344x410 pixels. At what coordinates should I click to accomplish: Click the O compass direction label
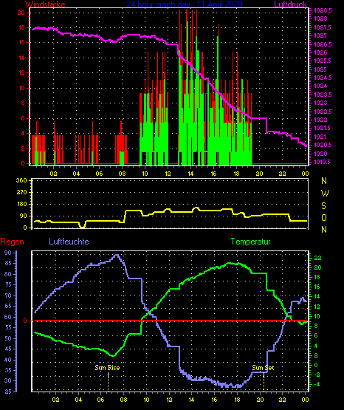pos(324,217)
